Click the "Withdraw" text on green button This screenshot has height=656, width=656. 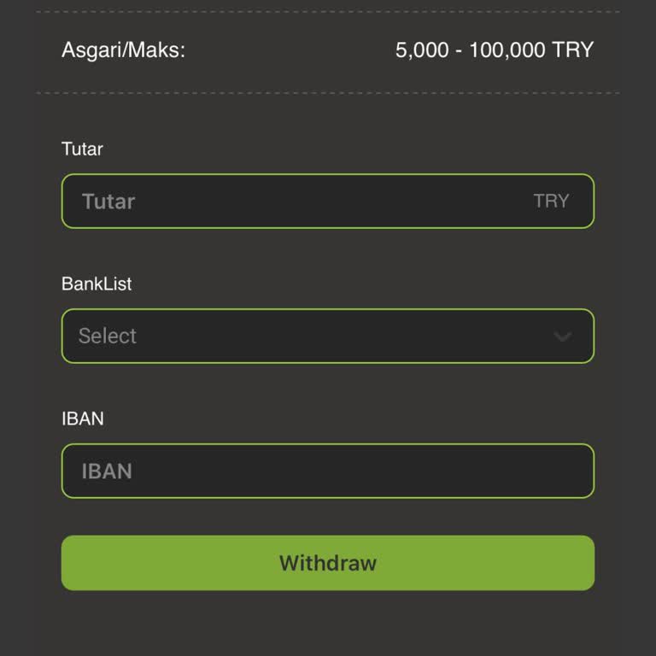[x=328, y=563]
